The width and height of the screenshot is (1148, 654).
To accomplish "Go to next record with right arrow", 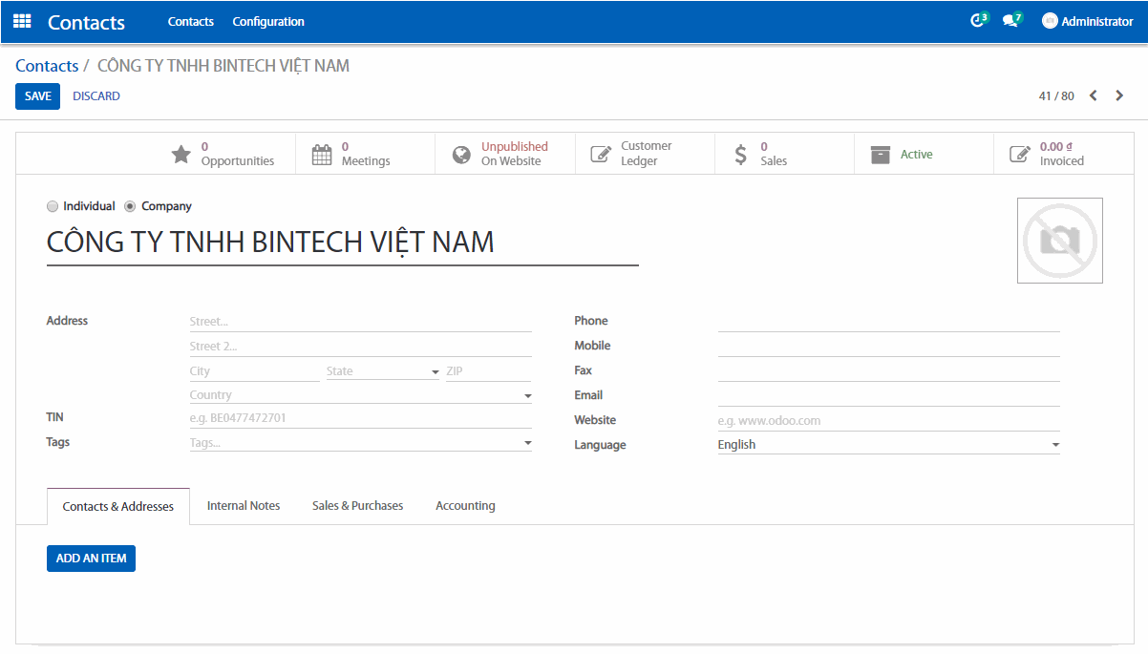I will (1119, 95).
